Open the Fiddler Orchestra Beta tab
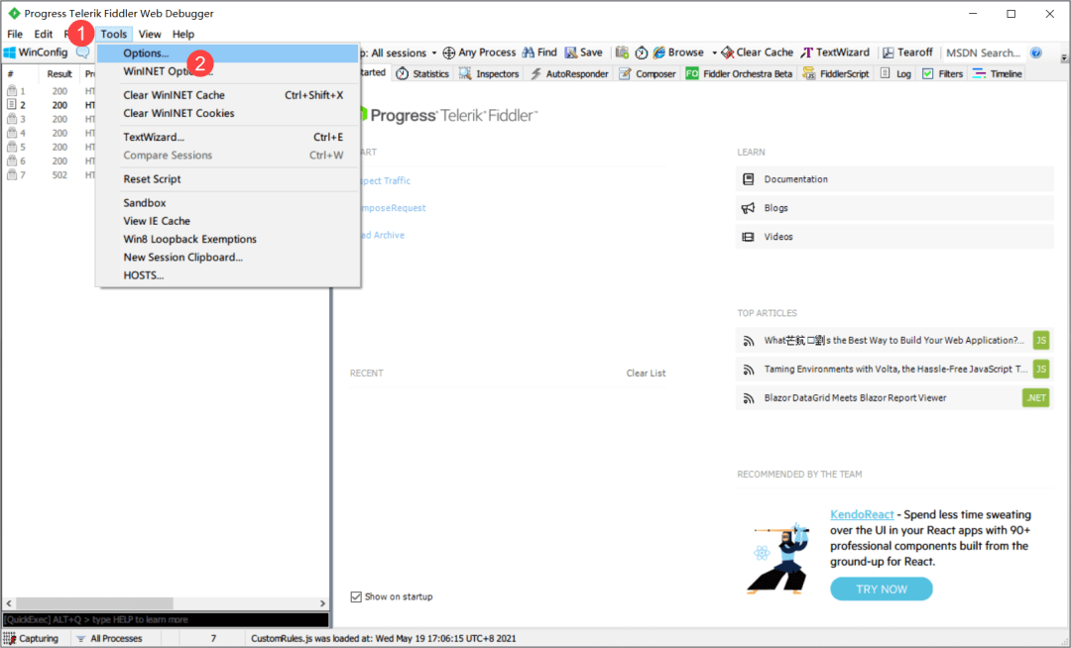 [739, 73]
